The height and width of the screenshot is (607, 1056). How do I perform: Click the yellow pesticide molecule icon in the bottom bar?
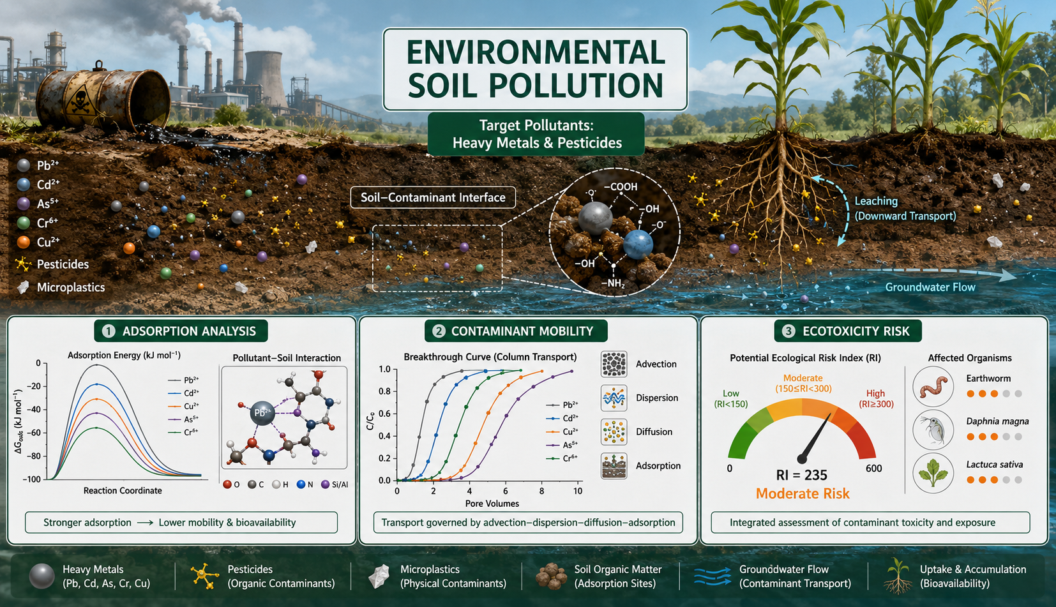[x=205, y=576]
